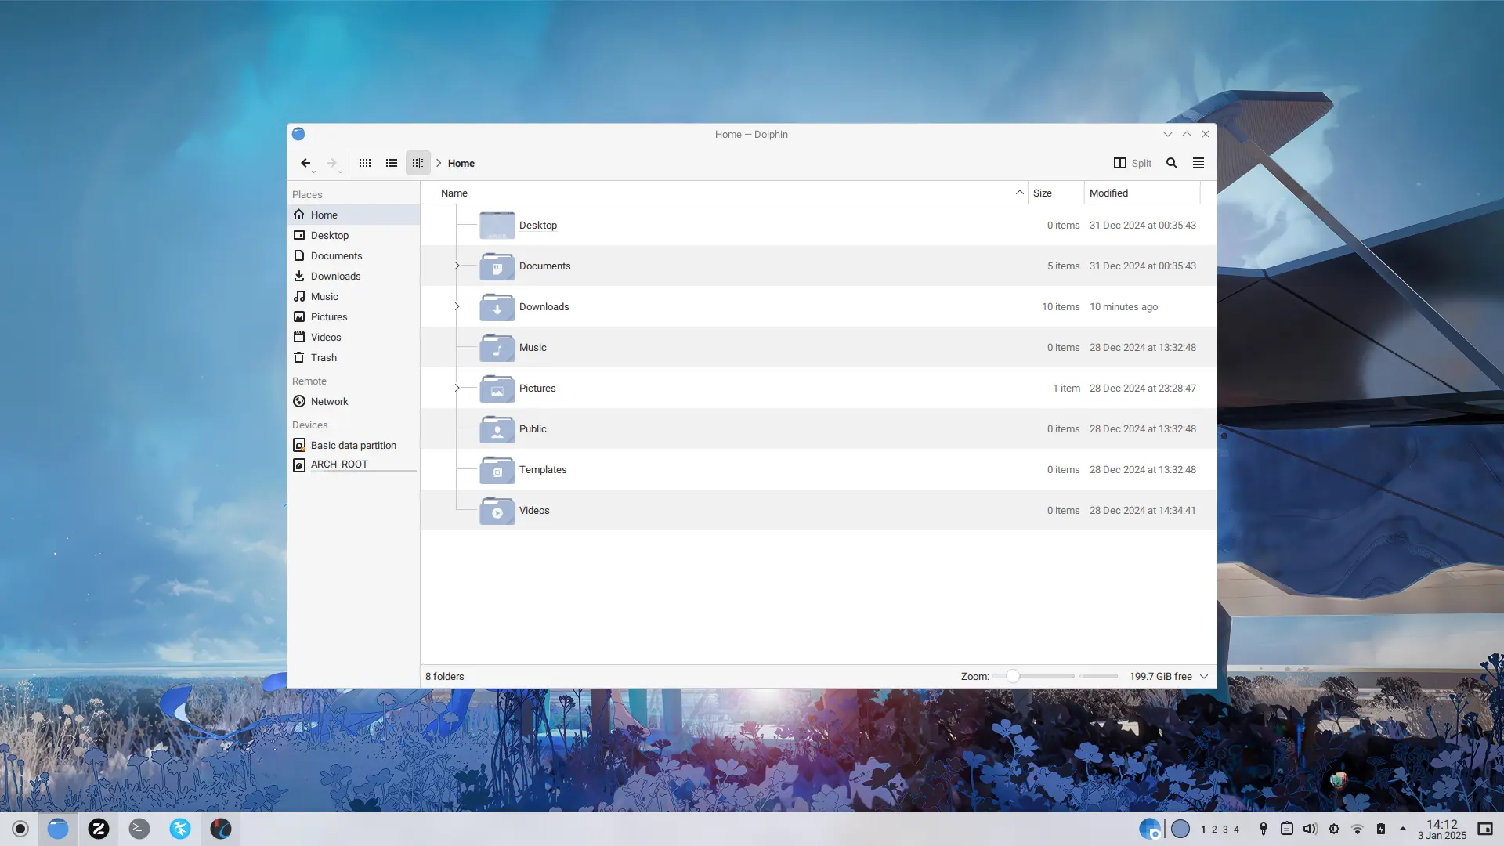The height and width of the screenshot is (846, 1504).
Task: Click the forward navigation arrow
Action: [332, 163]
